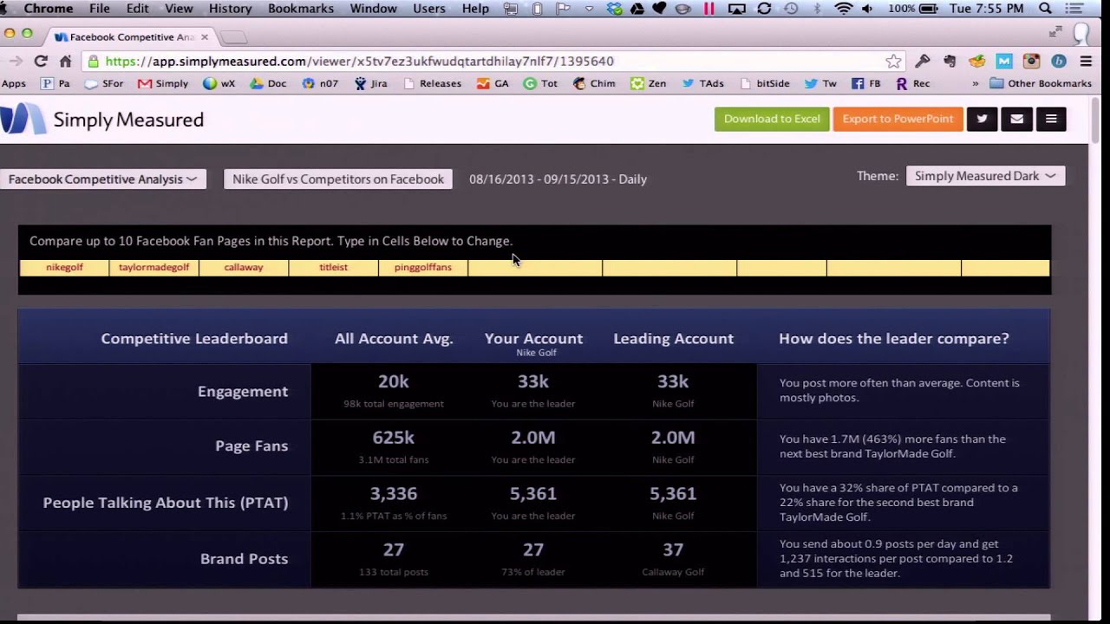Click the 37 Callaway Golf leading value
Image resolution: width=1110 pixels, height=624 pixels.
[x=673, y=550]
